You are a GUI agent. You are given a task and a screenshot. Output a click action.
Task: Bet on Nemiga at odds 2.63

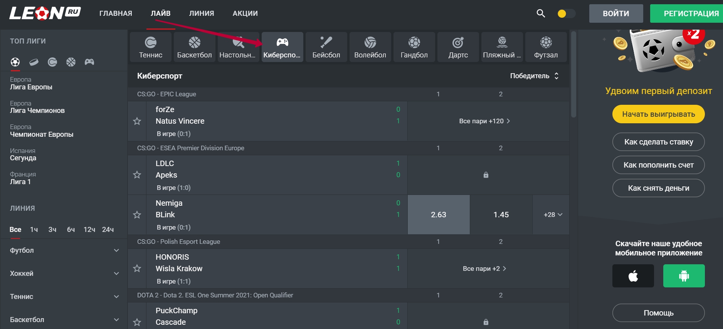(x=438, y=215)
